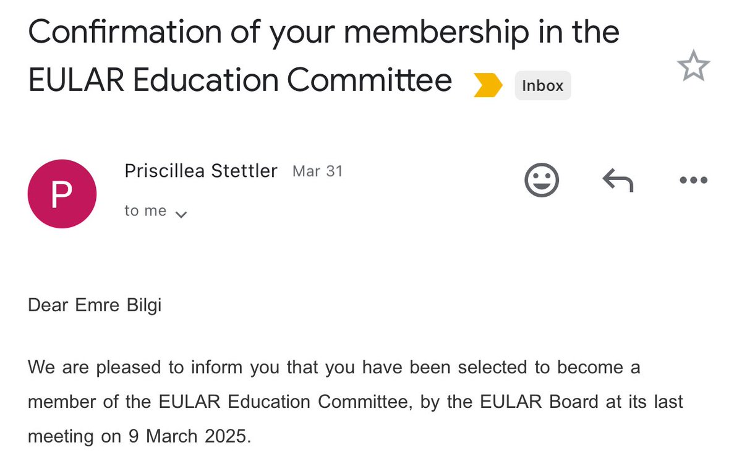This screenshot has width=742, height=466.
Task: Tap the "to me" recipient text
Action: coord(145,211)
